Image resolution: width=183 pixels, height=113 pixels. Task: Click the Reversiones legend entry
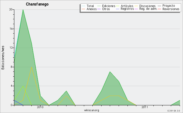[171, 9]
